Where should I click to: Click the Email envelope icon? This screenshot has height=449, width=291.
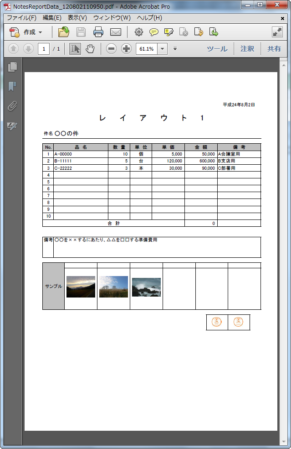(116, 32)
